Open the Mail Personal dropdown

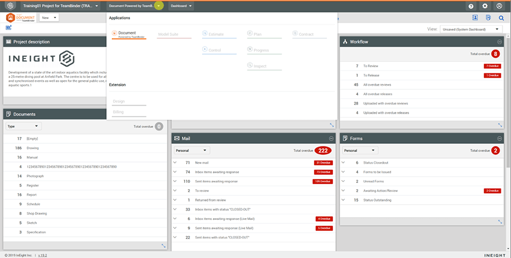coord(192,151)
